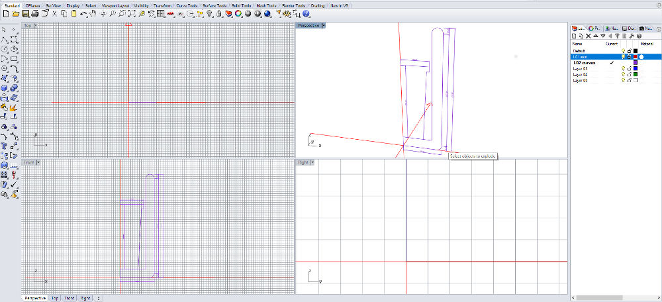Viewport: 662px width, 302px height.
Task: Open a file with the folder icon
Action: (16, 14)
